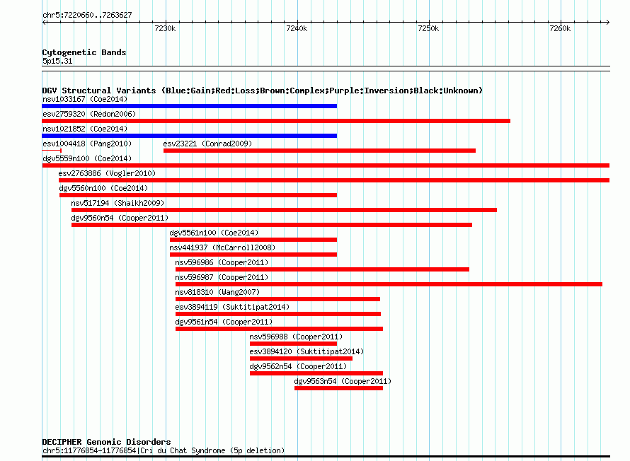Image resolution: width=630 pixels, height=461 pixels.
Task: Click the esv3894119 (Suktitipat2014) label
Action: tap(232, 307)
